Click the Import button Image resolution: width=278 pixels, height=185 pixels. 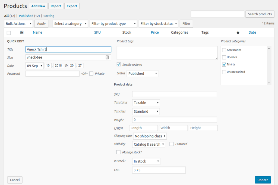[x=56, y=6]
